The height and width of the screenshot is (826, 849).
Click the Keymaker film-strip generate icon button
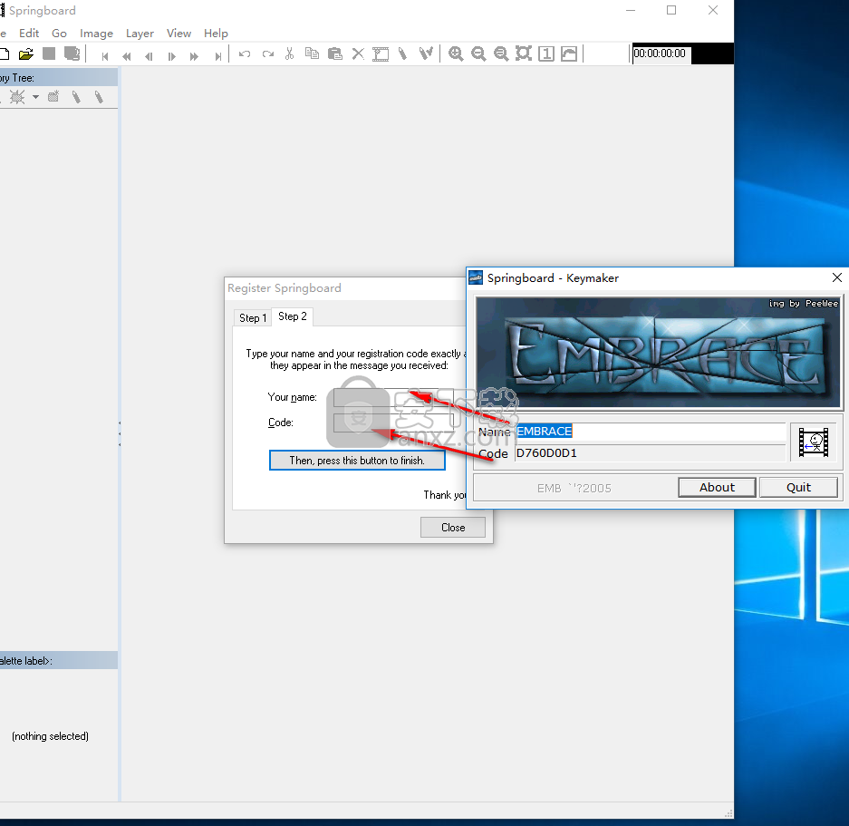point(814,442)
